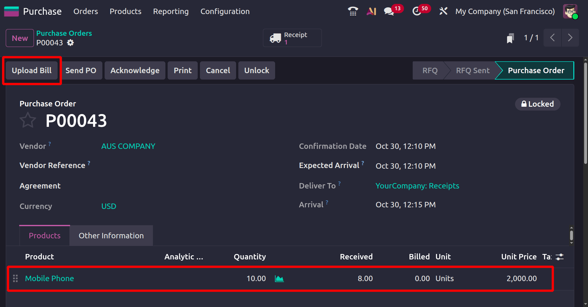Open the Activities clock menu
This screenshot has width=588, height=307.
[416, 11]
